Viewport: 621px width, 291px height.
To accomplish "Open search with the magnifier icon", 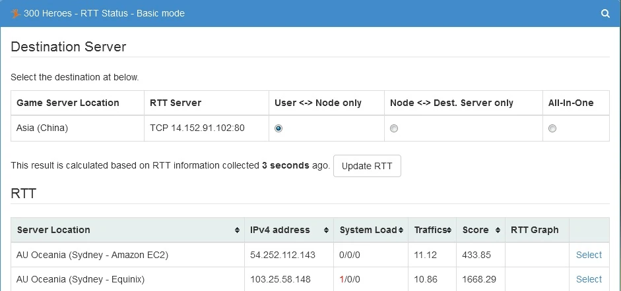I will (605, 13).
